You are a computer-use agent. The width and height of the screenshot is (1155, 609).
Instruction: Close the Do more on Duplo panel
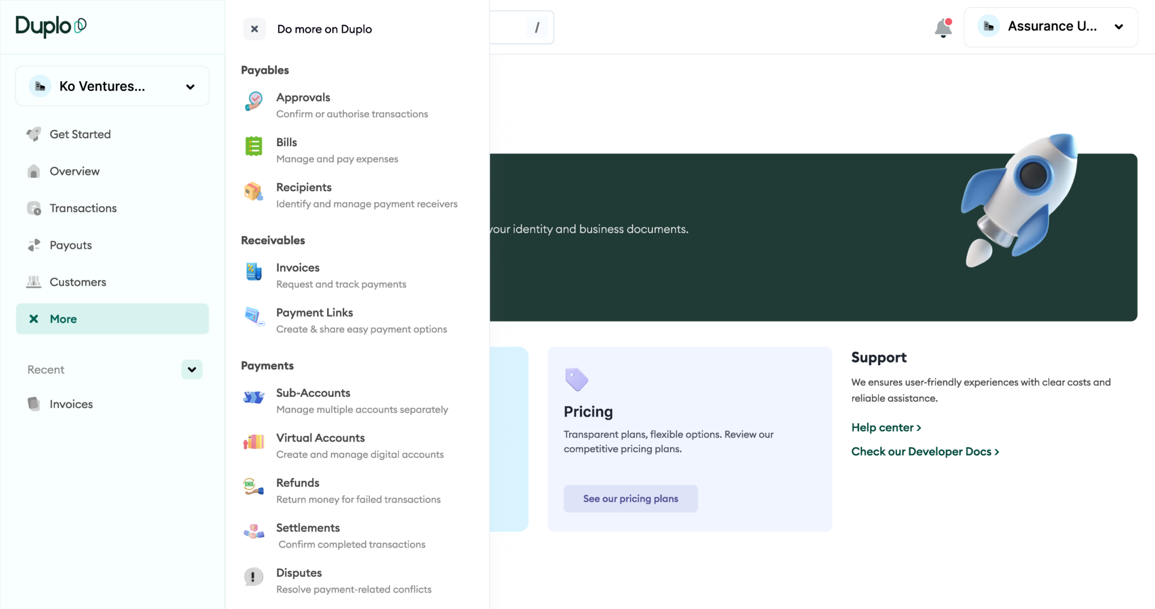tap(254, 29)
